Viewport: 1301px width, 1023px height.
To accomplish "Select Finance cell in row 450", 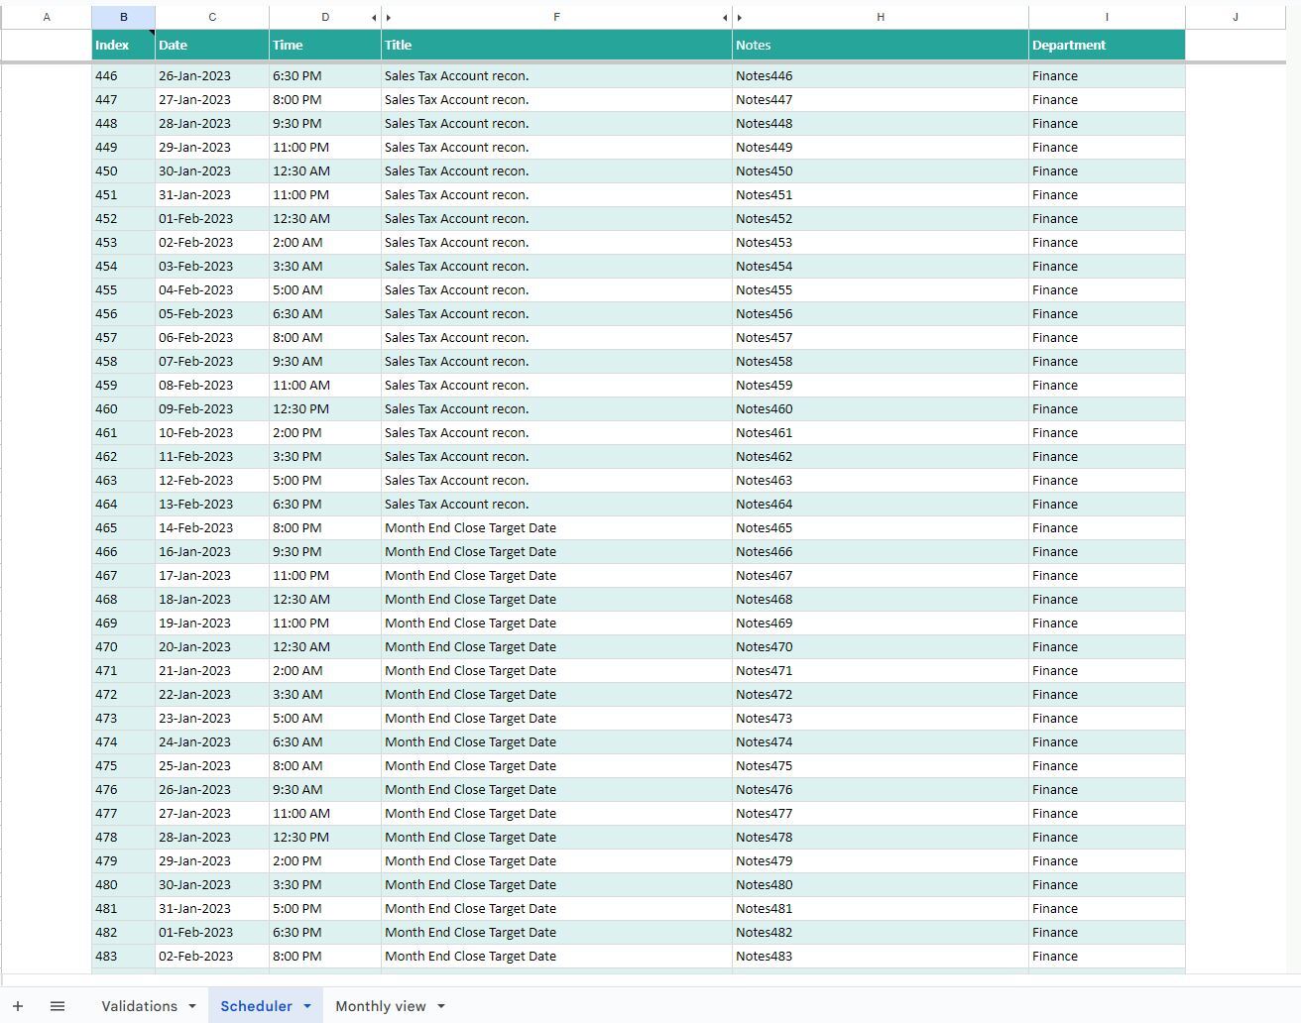I will pyautogui.click(x=1107, y=171).
